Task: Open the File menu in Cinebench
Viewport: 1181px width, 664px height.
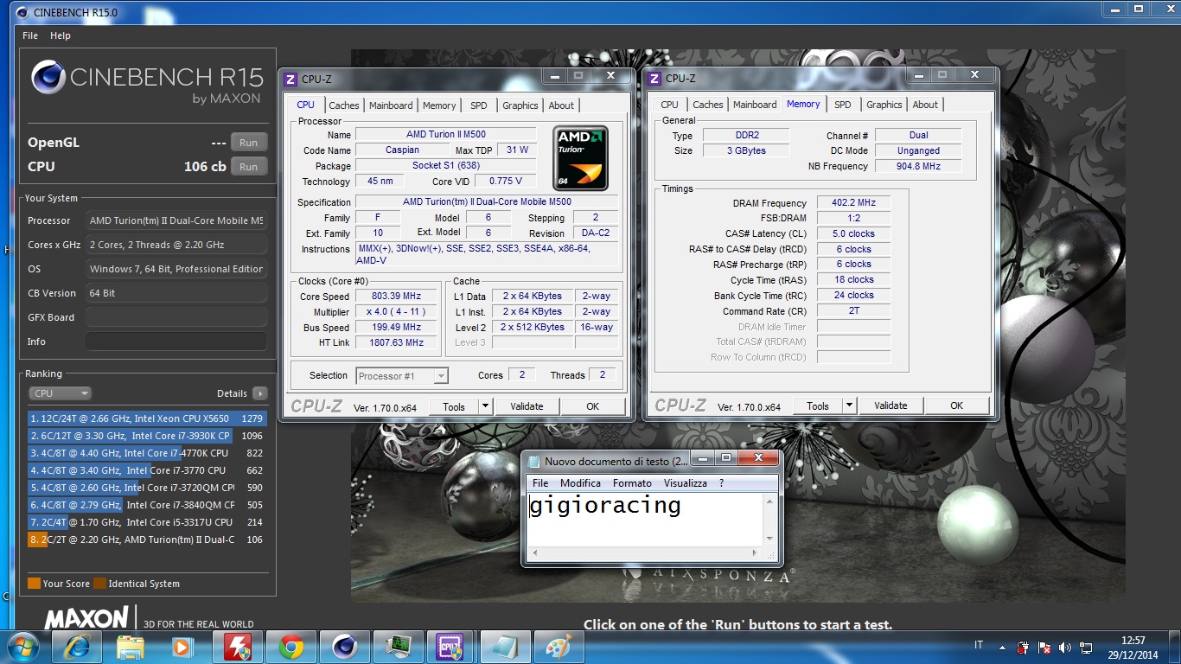Action: coord(30,35)
